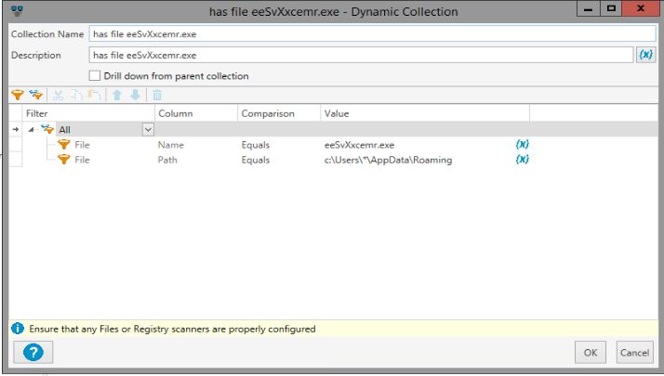Open help with the question mark button

click(32, 352)
